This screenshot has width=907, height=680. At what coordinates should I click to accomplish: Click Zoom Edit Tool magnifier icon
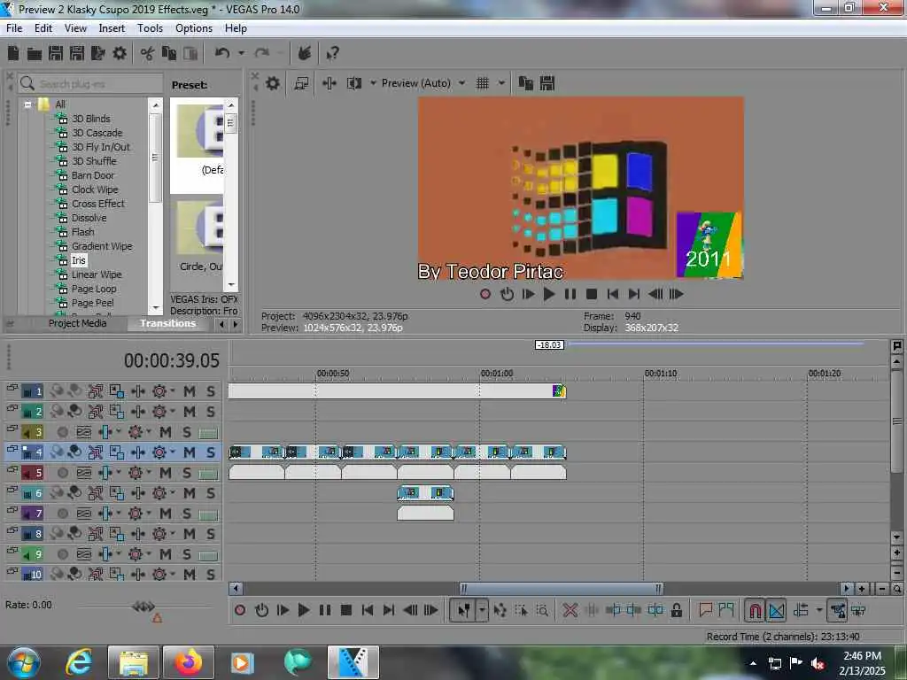point(542,610)
